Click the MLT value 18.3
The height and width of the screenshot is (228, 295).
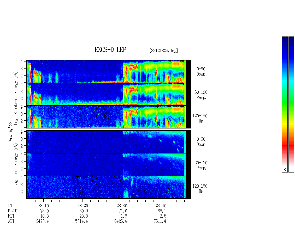pyautogui.click(x=45, y=216)
